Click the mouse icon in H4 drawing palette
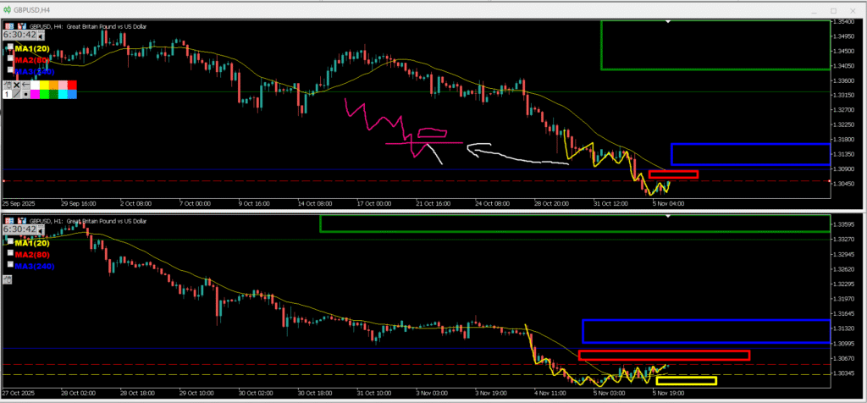Viewport: 867px width, 403px height. [8, 85]
